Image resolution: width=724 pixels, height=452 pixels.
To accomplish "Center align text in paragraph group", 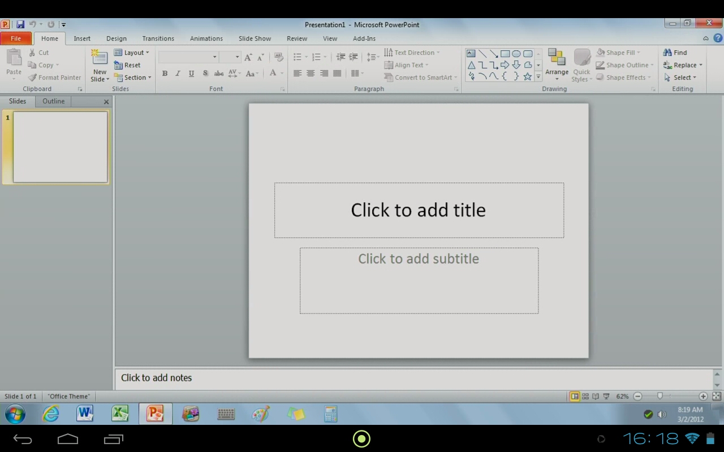I will pos(311,73).
